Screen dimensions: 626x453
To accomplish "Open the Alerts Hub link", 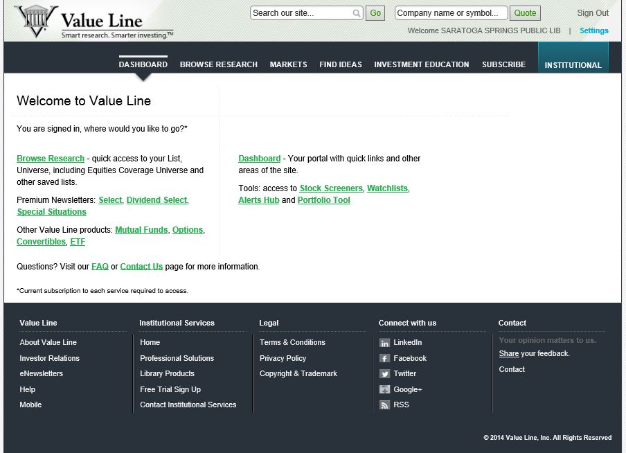I will pos(259,200).
